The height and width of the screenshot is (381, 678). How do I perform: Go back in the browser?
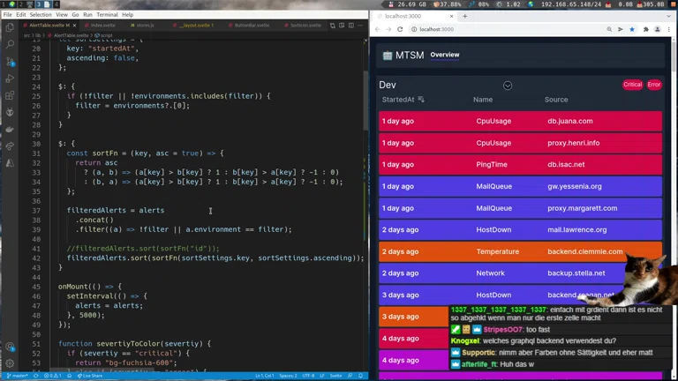tap(378, 29)
